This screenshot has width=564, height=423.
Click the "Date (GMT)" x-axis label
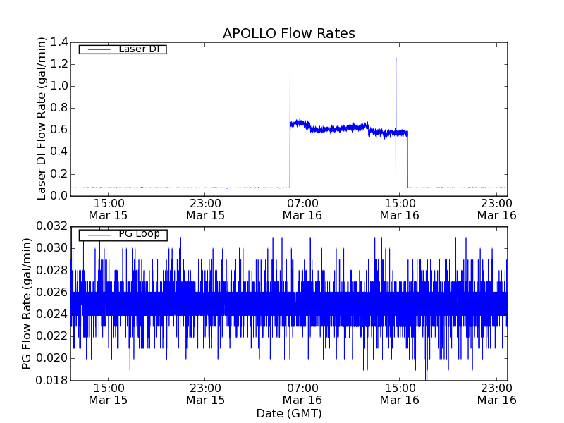288,413
